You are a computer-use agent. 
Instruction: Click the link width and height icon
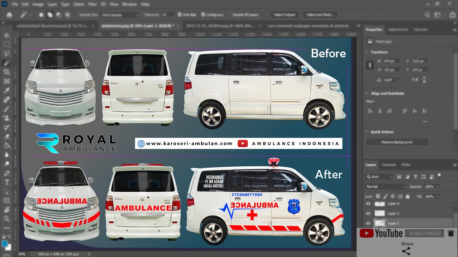pyautogui.click(x=371, y=66)
